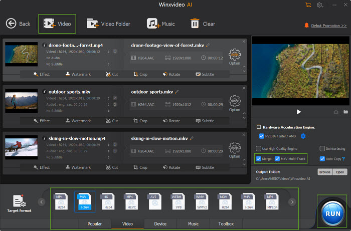Remove drone footage item with X
Viewport: 351px width, 231px height.
[x=244, y=42]
